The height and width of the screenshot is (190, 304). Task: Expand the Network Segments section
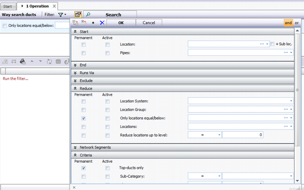[x=75, y=147]
